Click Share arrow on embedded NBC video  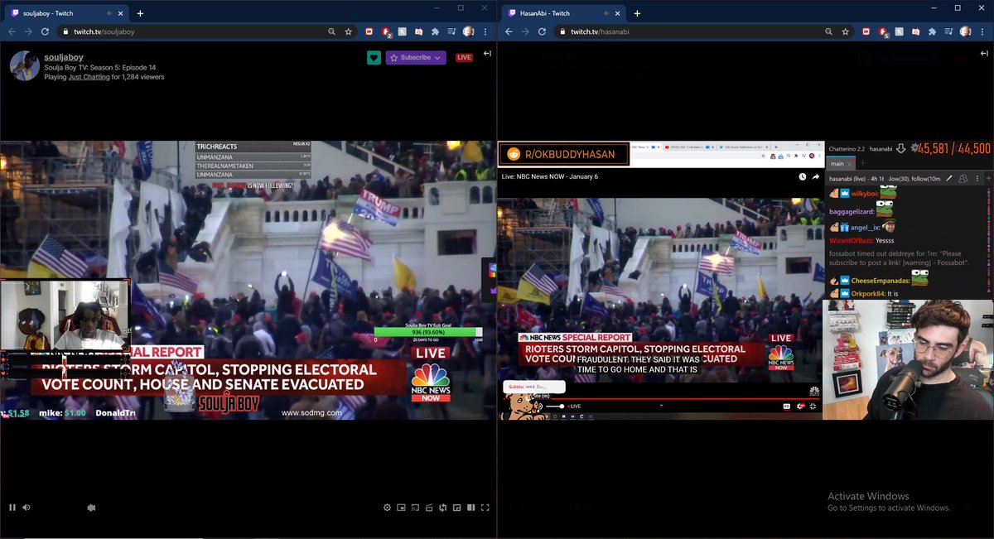815,176
